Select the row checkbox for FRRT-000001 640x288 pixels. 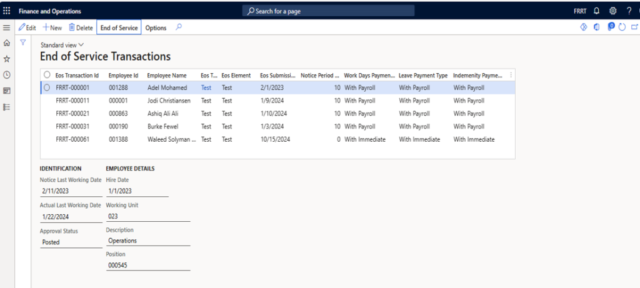pyautogui.click(x=47, y=88)
